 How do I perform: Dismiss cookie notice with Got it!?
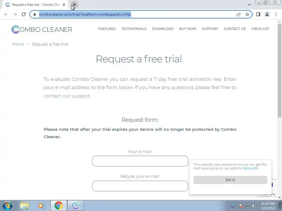point(231,180)
